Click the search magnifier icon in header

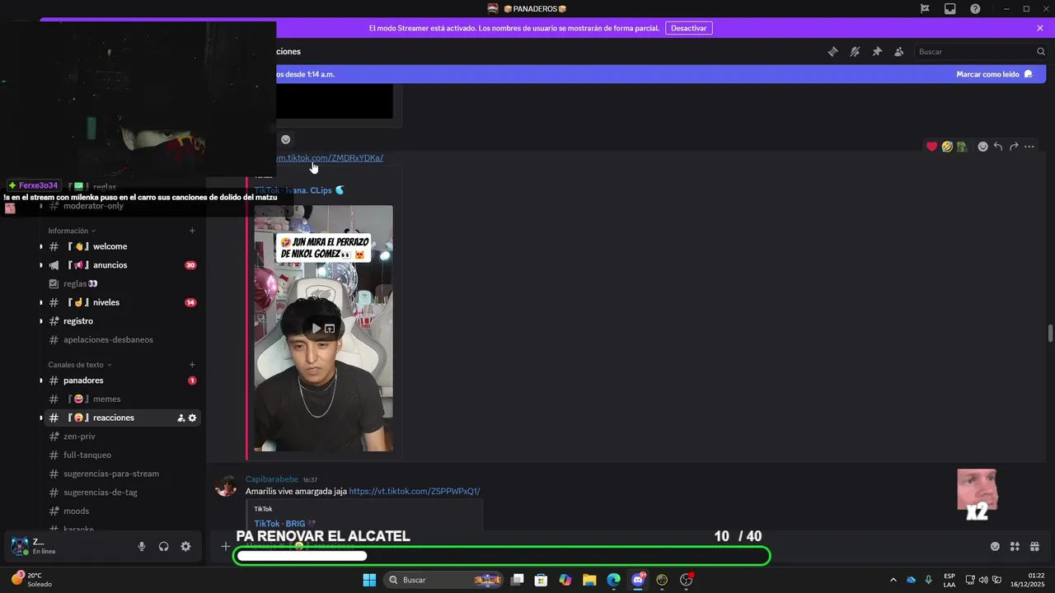tap(1041, 52)
